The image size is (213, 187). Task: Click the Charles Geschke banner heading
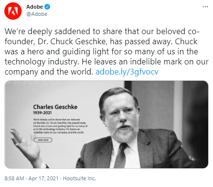pos(55,107)
